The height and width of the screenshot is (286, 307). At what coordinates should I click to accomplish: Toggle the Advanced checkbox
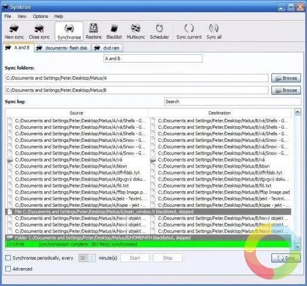pos(8,269)
